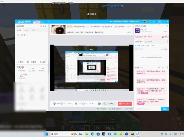Image resolution: width=184 pixels, height=137 pixels.
Task: Adjust the speaker volume slider
Action: (x=62, y=104)
